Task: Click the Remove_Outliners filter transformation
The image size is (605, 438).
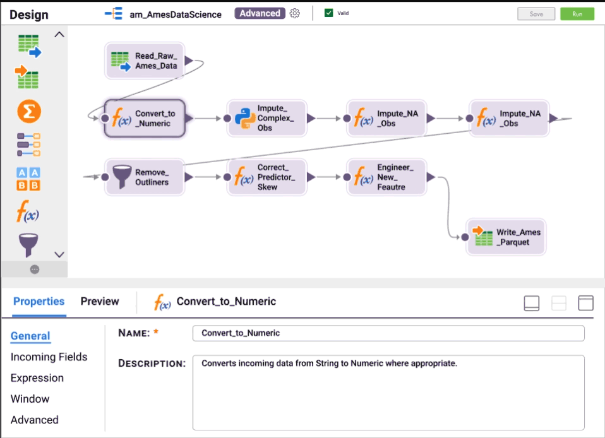Action: [144, 177]
